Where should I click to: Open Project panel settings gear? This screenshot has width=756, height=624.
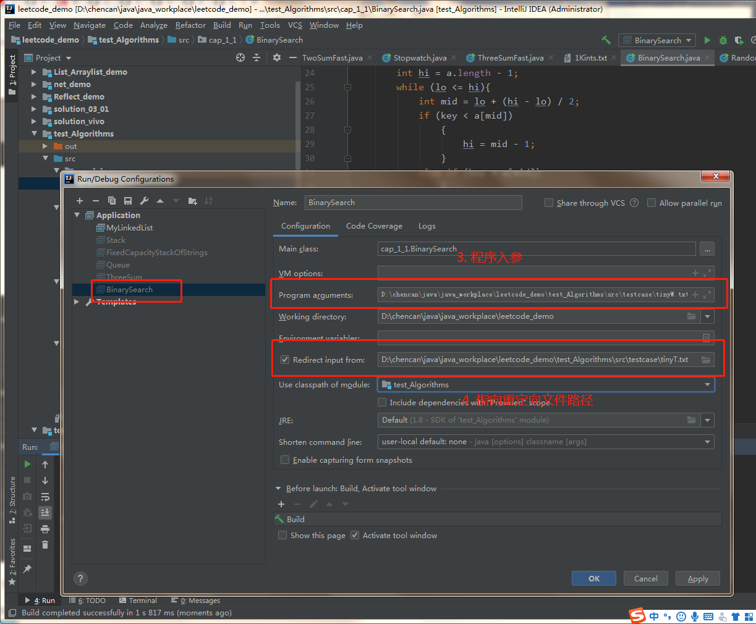click(x=276, y=57)
